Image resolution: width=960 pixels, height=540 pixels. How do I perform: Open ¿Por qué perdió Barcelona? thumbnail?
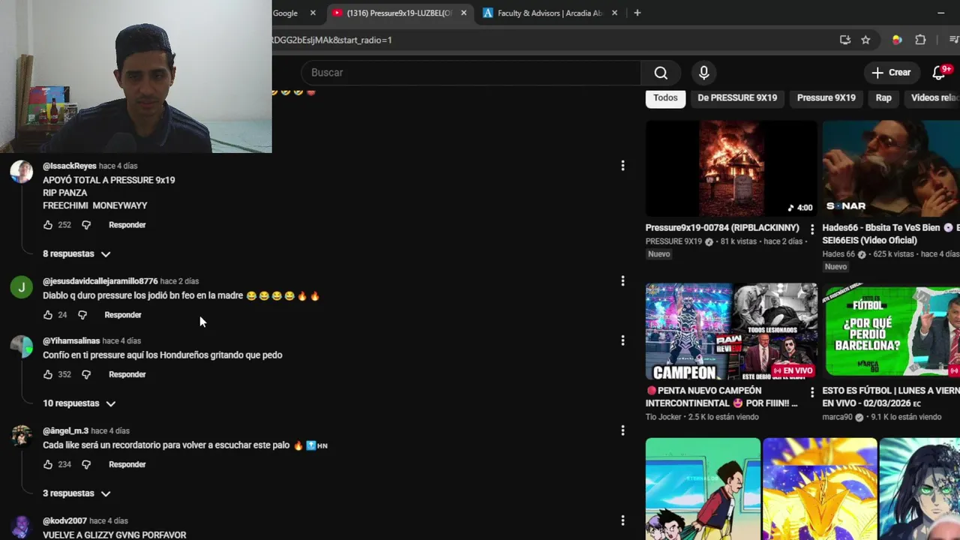click(891, 331)
